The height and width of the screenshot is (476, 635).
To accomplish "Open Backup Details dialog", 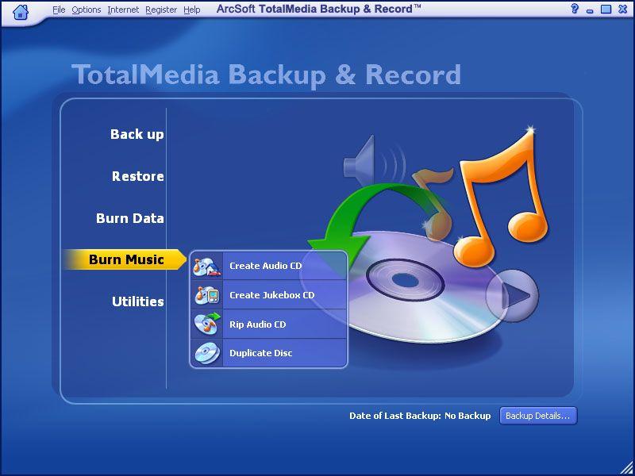I will click(x=538, y=416).
